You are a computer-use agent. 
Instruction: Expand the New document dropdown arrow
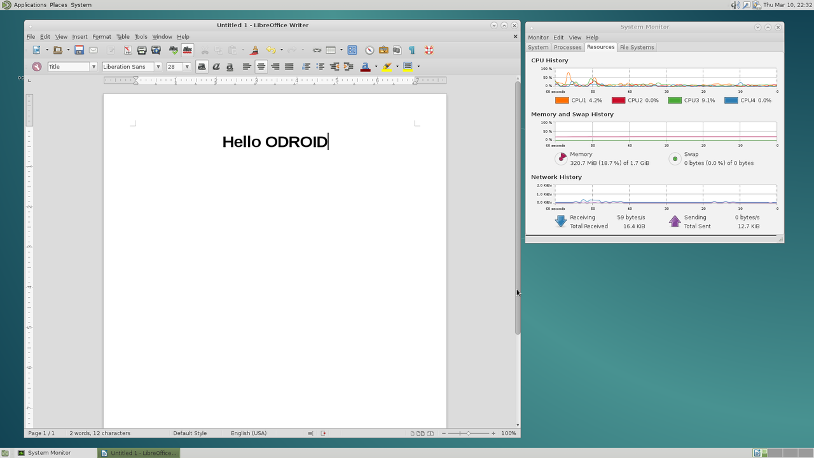(x=47, y=50)
